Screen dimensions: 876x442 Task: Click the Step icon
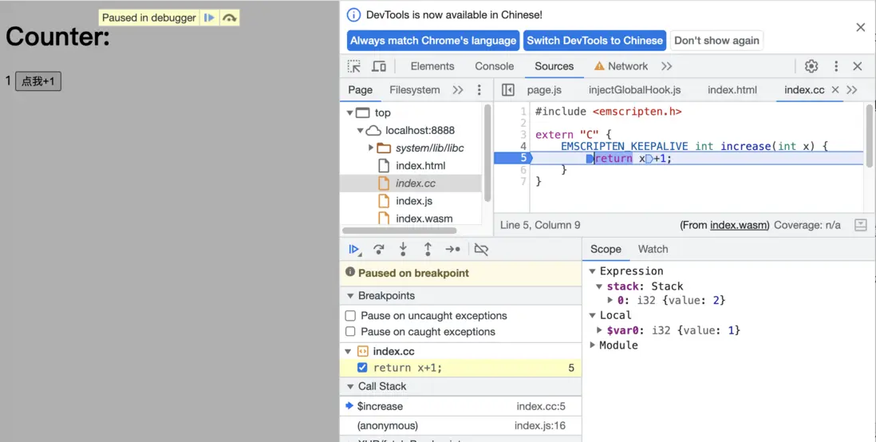452,250
